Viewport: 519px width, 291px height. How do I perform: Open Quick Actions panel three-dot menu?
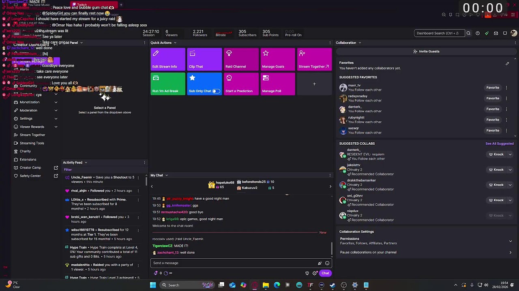pos(330,43)
